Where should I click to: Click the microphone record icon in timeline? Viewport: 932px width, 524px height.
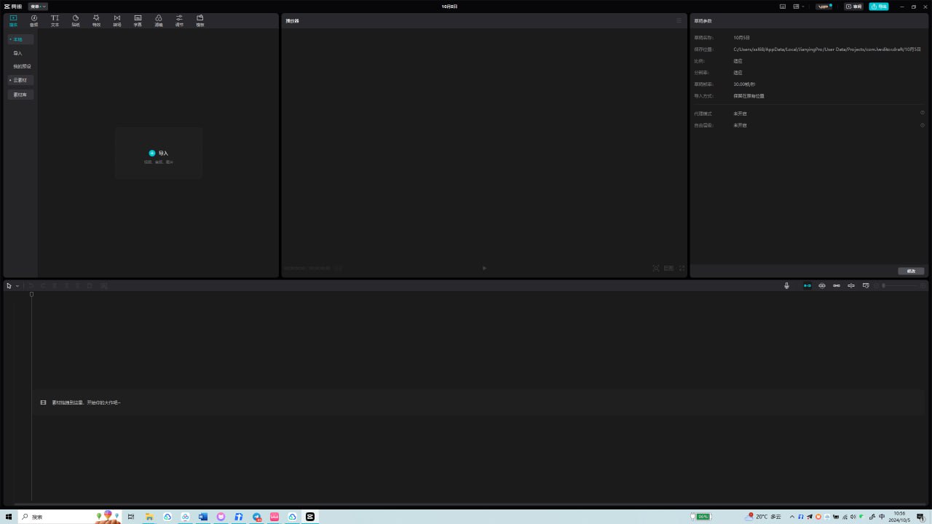pos(786,286)
